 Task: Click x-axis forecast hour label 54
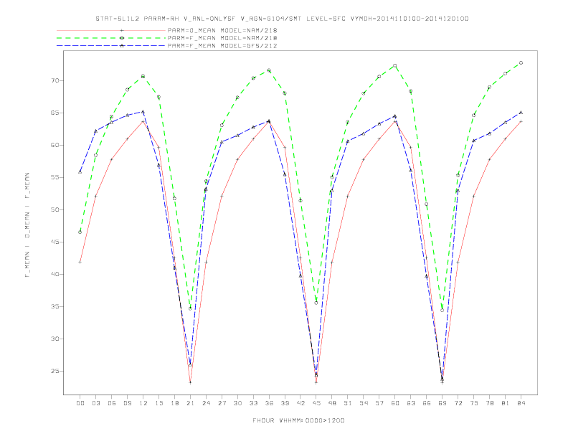click(364, 403)
